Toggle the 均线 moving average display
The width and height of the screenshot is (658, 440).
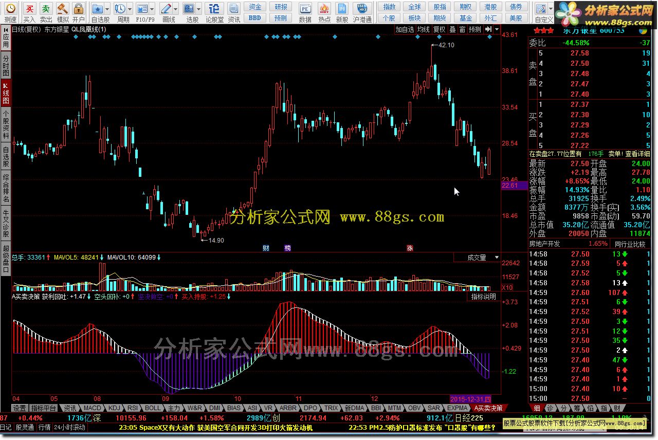[423, 29]
